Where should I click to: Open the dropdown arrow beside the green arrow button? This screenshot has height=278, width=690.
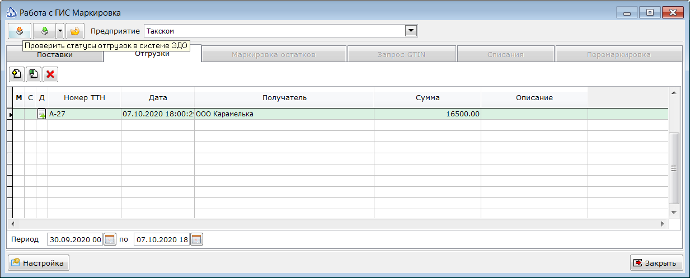point(60,31)
